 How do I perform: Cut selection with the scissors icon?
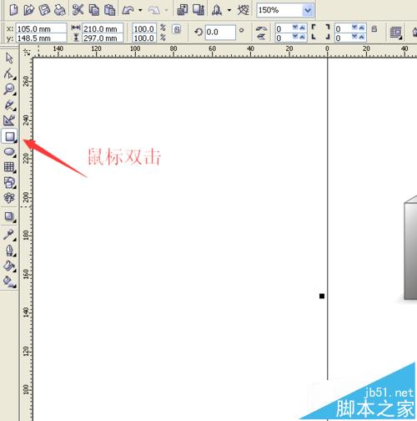[78, 10]
